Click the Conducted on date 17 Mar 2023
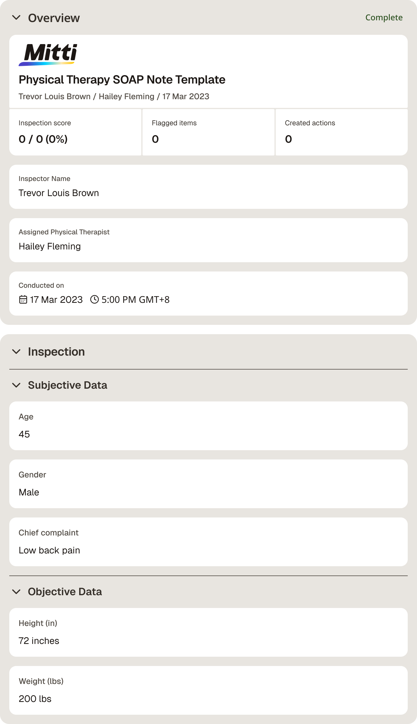417x724 pixels. (56, 299)
